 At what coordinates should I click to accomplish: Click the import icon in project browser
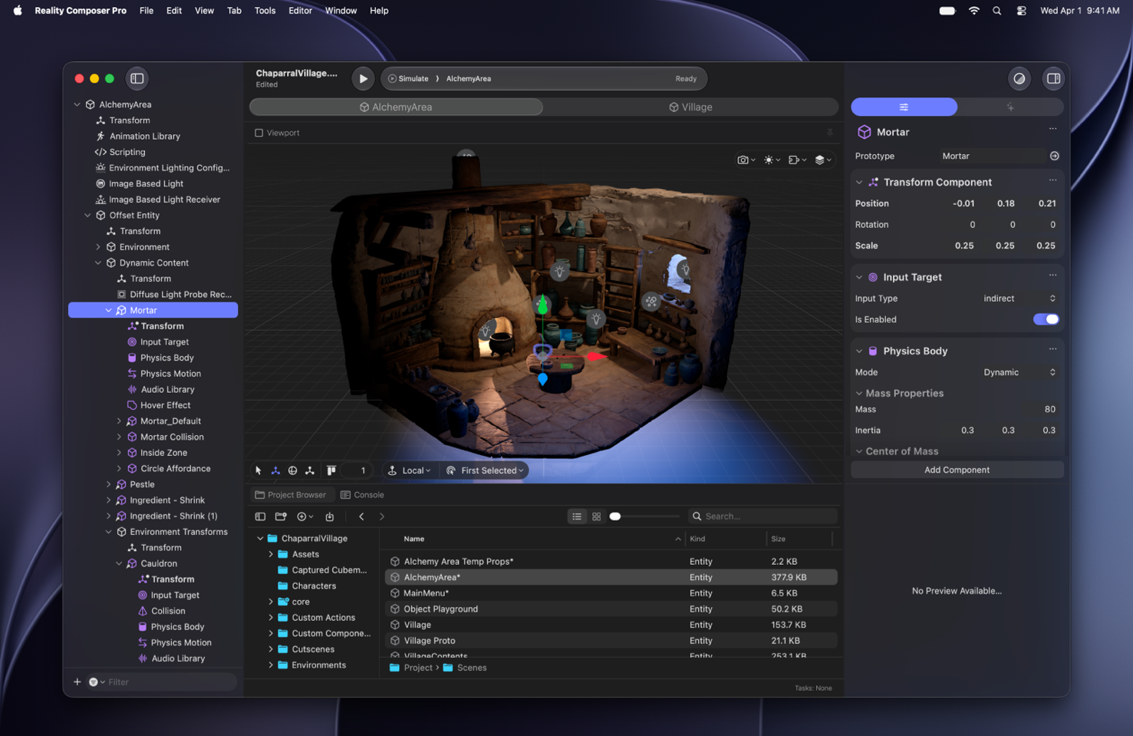pos(330,517)
